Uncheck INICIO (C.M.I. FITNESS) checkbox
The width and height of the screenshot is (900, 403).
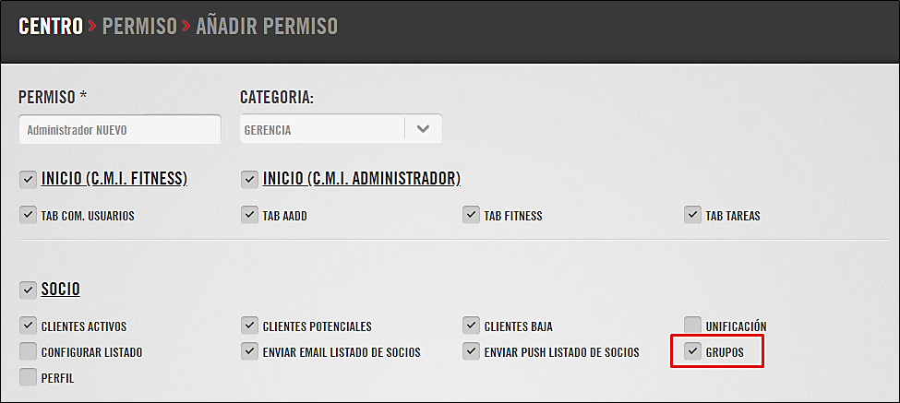28,180
